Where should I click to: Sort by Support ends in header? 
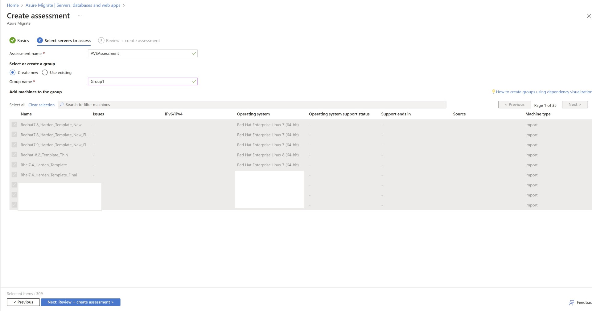396,114
